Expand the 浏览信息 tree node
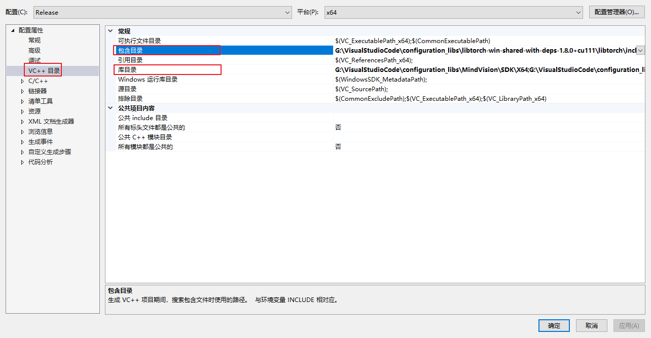The width and height of the screenshot is (651, 338). (22, 132)
